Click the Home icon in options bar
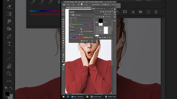This screenshot has height=99, width=177. 64,5
